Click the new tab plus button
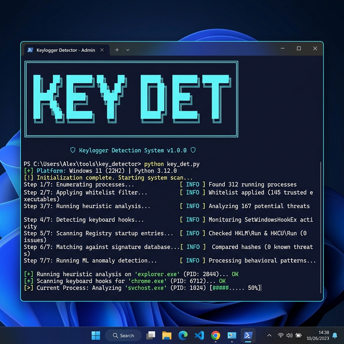Screen dimensions: 344x344 [117, 49]
